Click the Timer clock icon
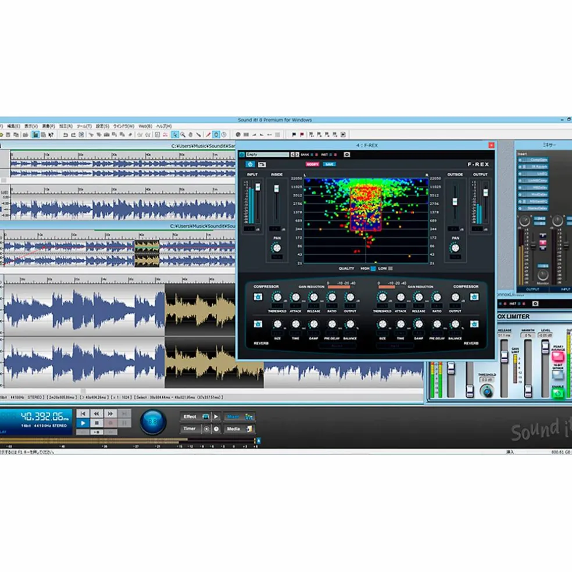The height and width of the screenshot is (572, 572). 216,429
